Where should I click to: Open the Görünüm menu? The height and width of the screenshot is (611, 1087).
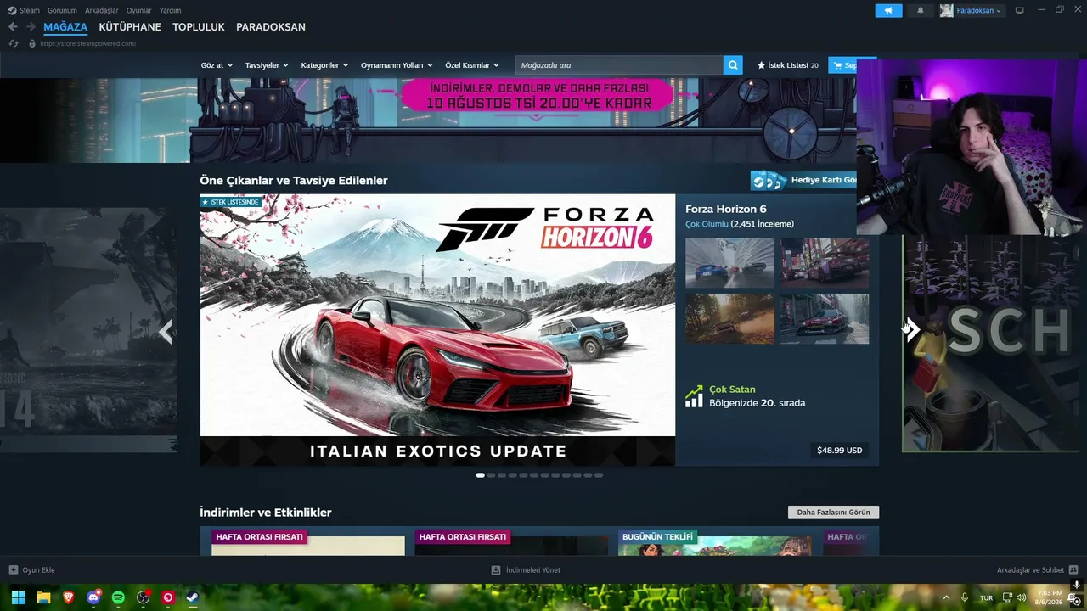coord(62,10)
